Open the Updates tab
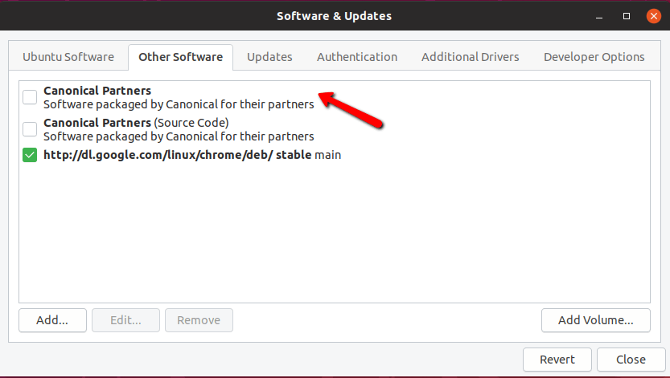670x378 pixels. coord(269,57)
